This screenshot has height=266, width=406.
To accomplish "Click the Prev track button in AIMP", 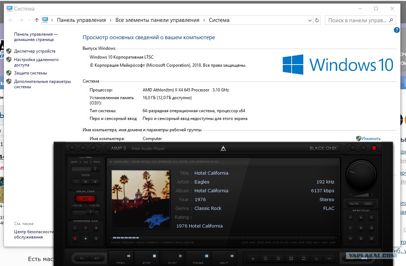I will (x=121, y=259).
